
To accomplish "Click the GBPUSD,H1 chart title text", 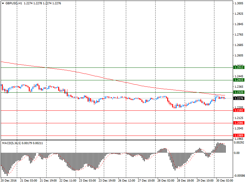I will [x=14, y=3].
